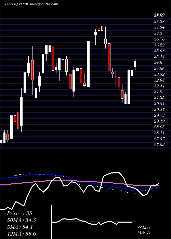This screenshot has width=171, height=239.
Task: Click the <<Live MACD label
Action: 144,230
